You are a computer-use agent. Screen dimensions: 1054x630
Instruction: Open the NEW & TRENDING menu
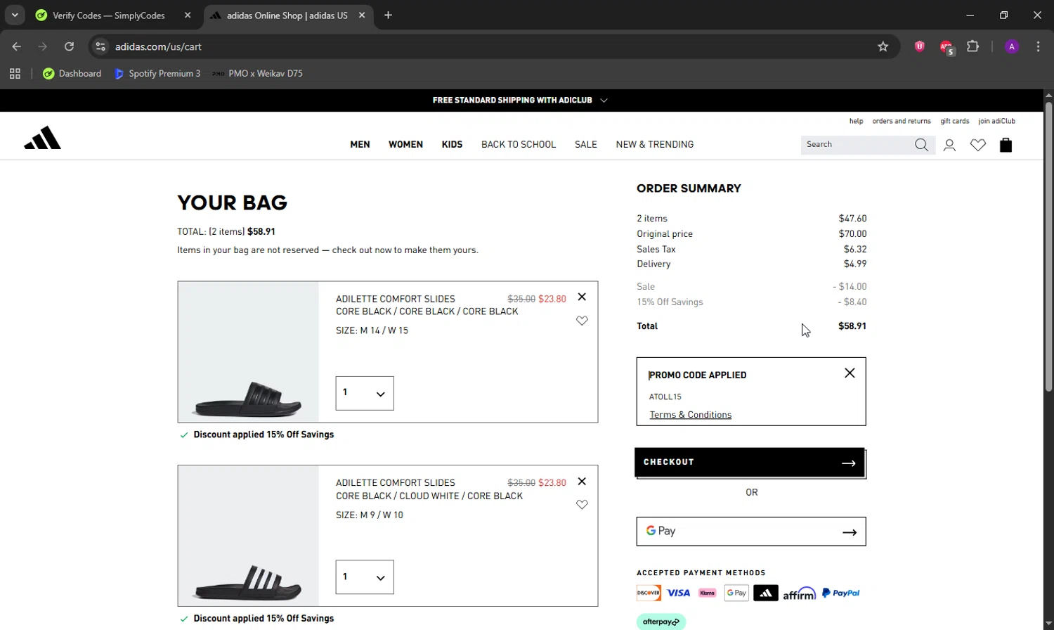pyautogui.click(x=655, y=144)
